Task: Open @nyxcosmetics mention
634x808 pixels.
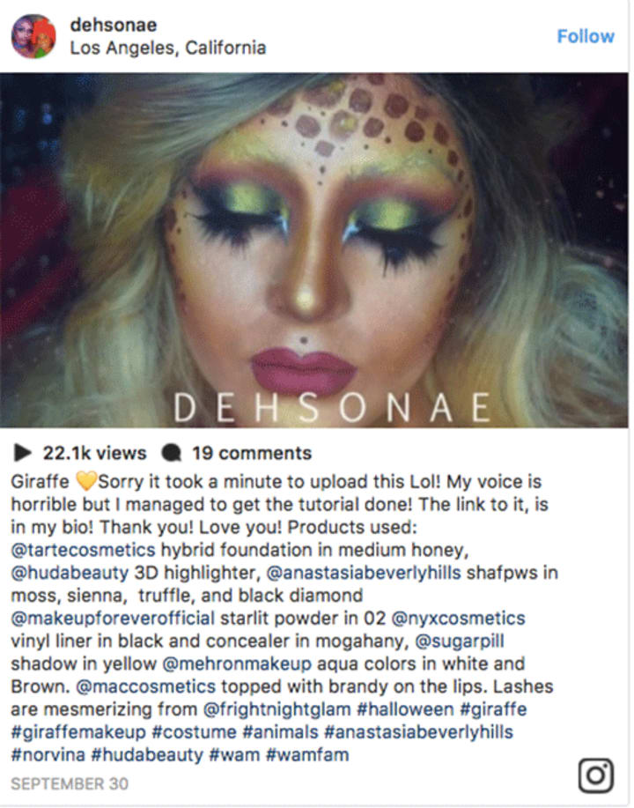Action: click(459, 618)
